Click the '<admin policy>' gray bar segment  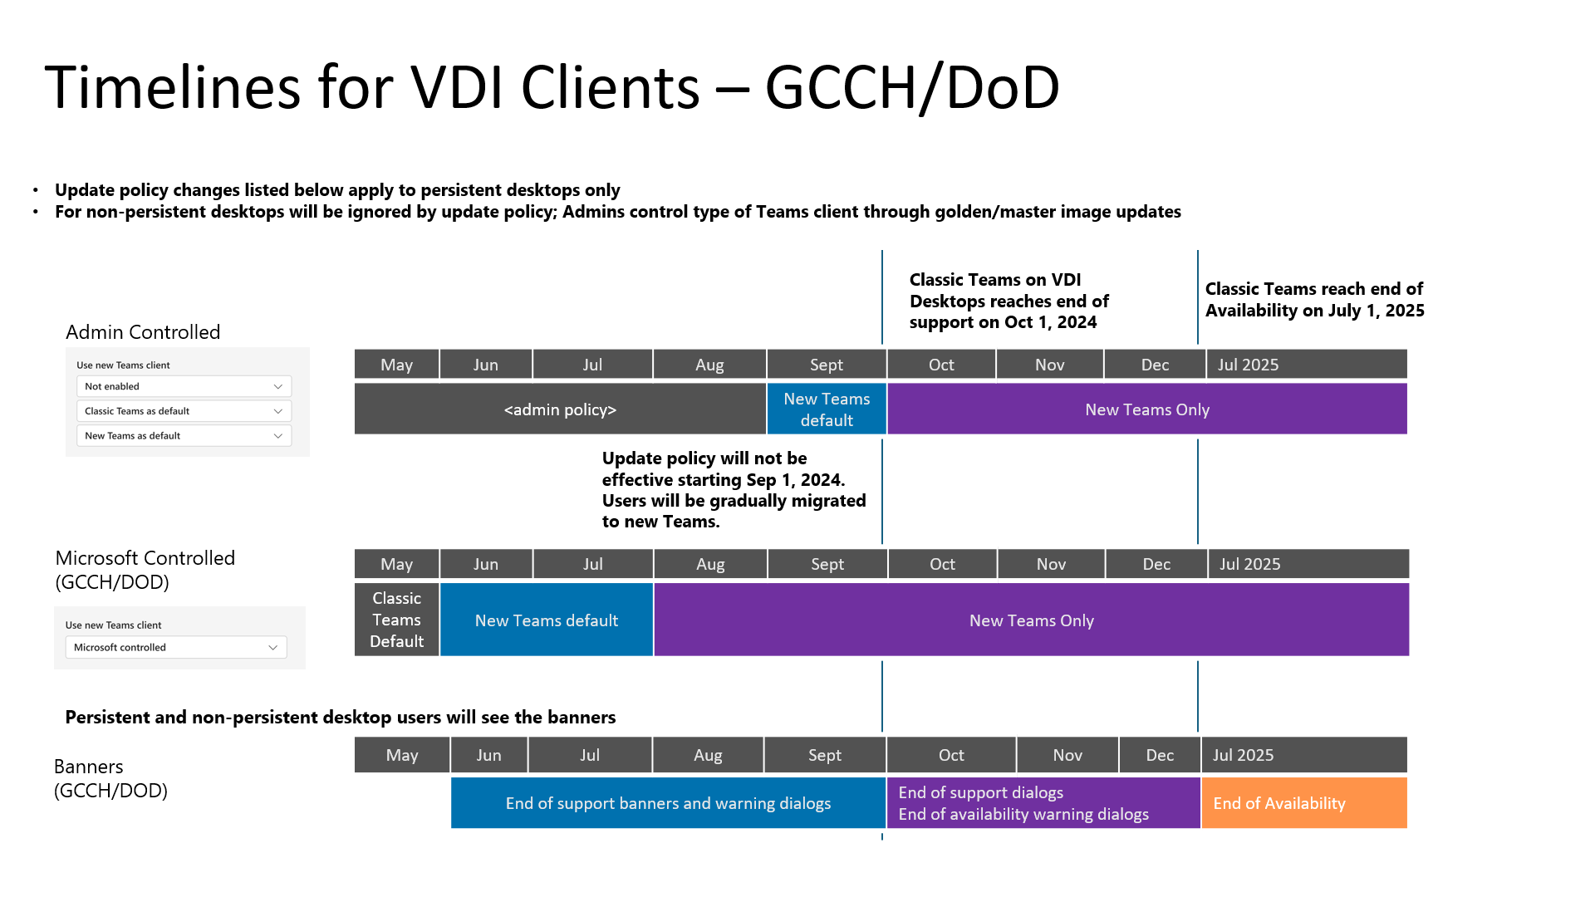pyautogui.click(x=562, y=409)
